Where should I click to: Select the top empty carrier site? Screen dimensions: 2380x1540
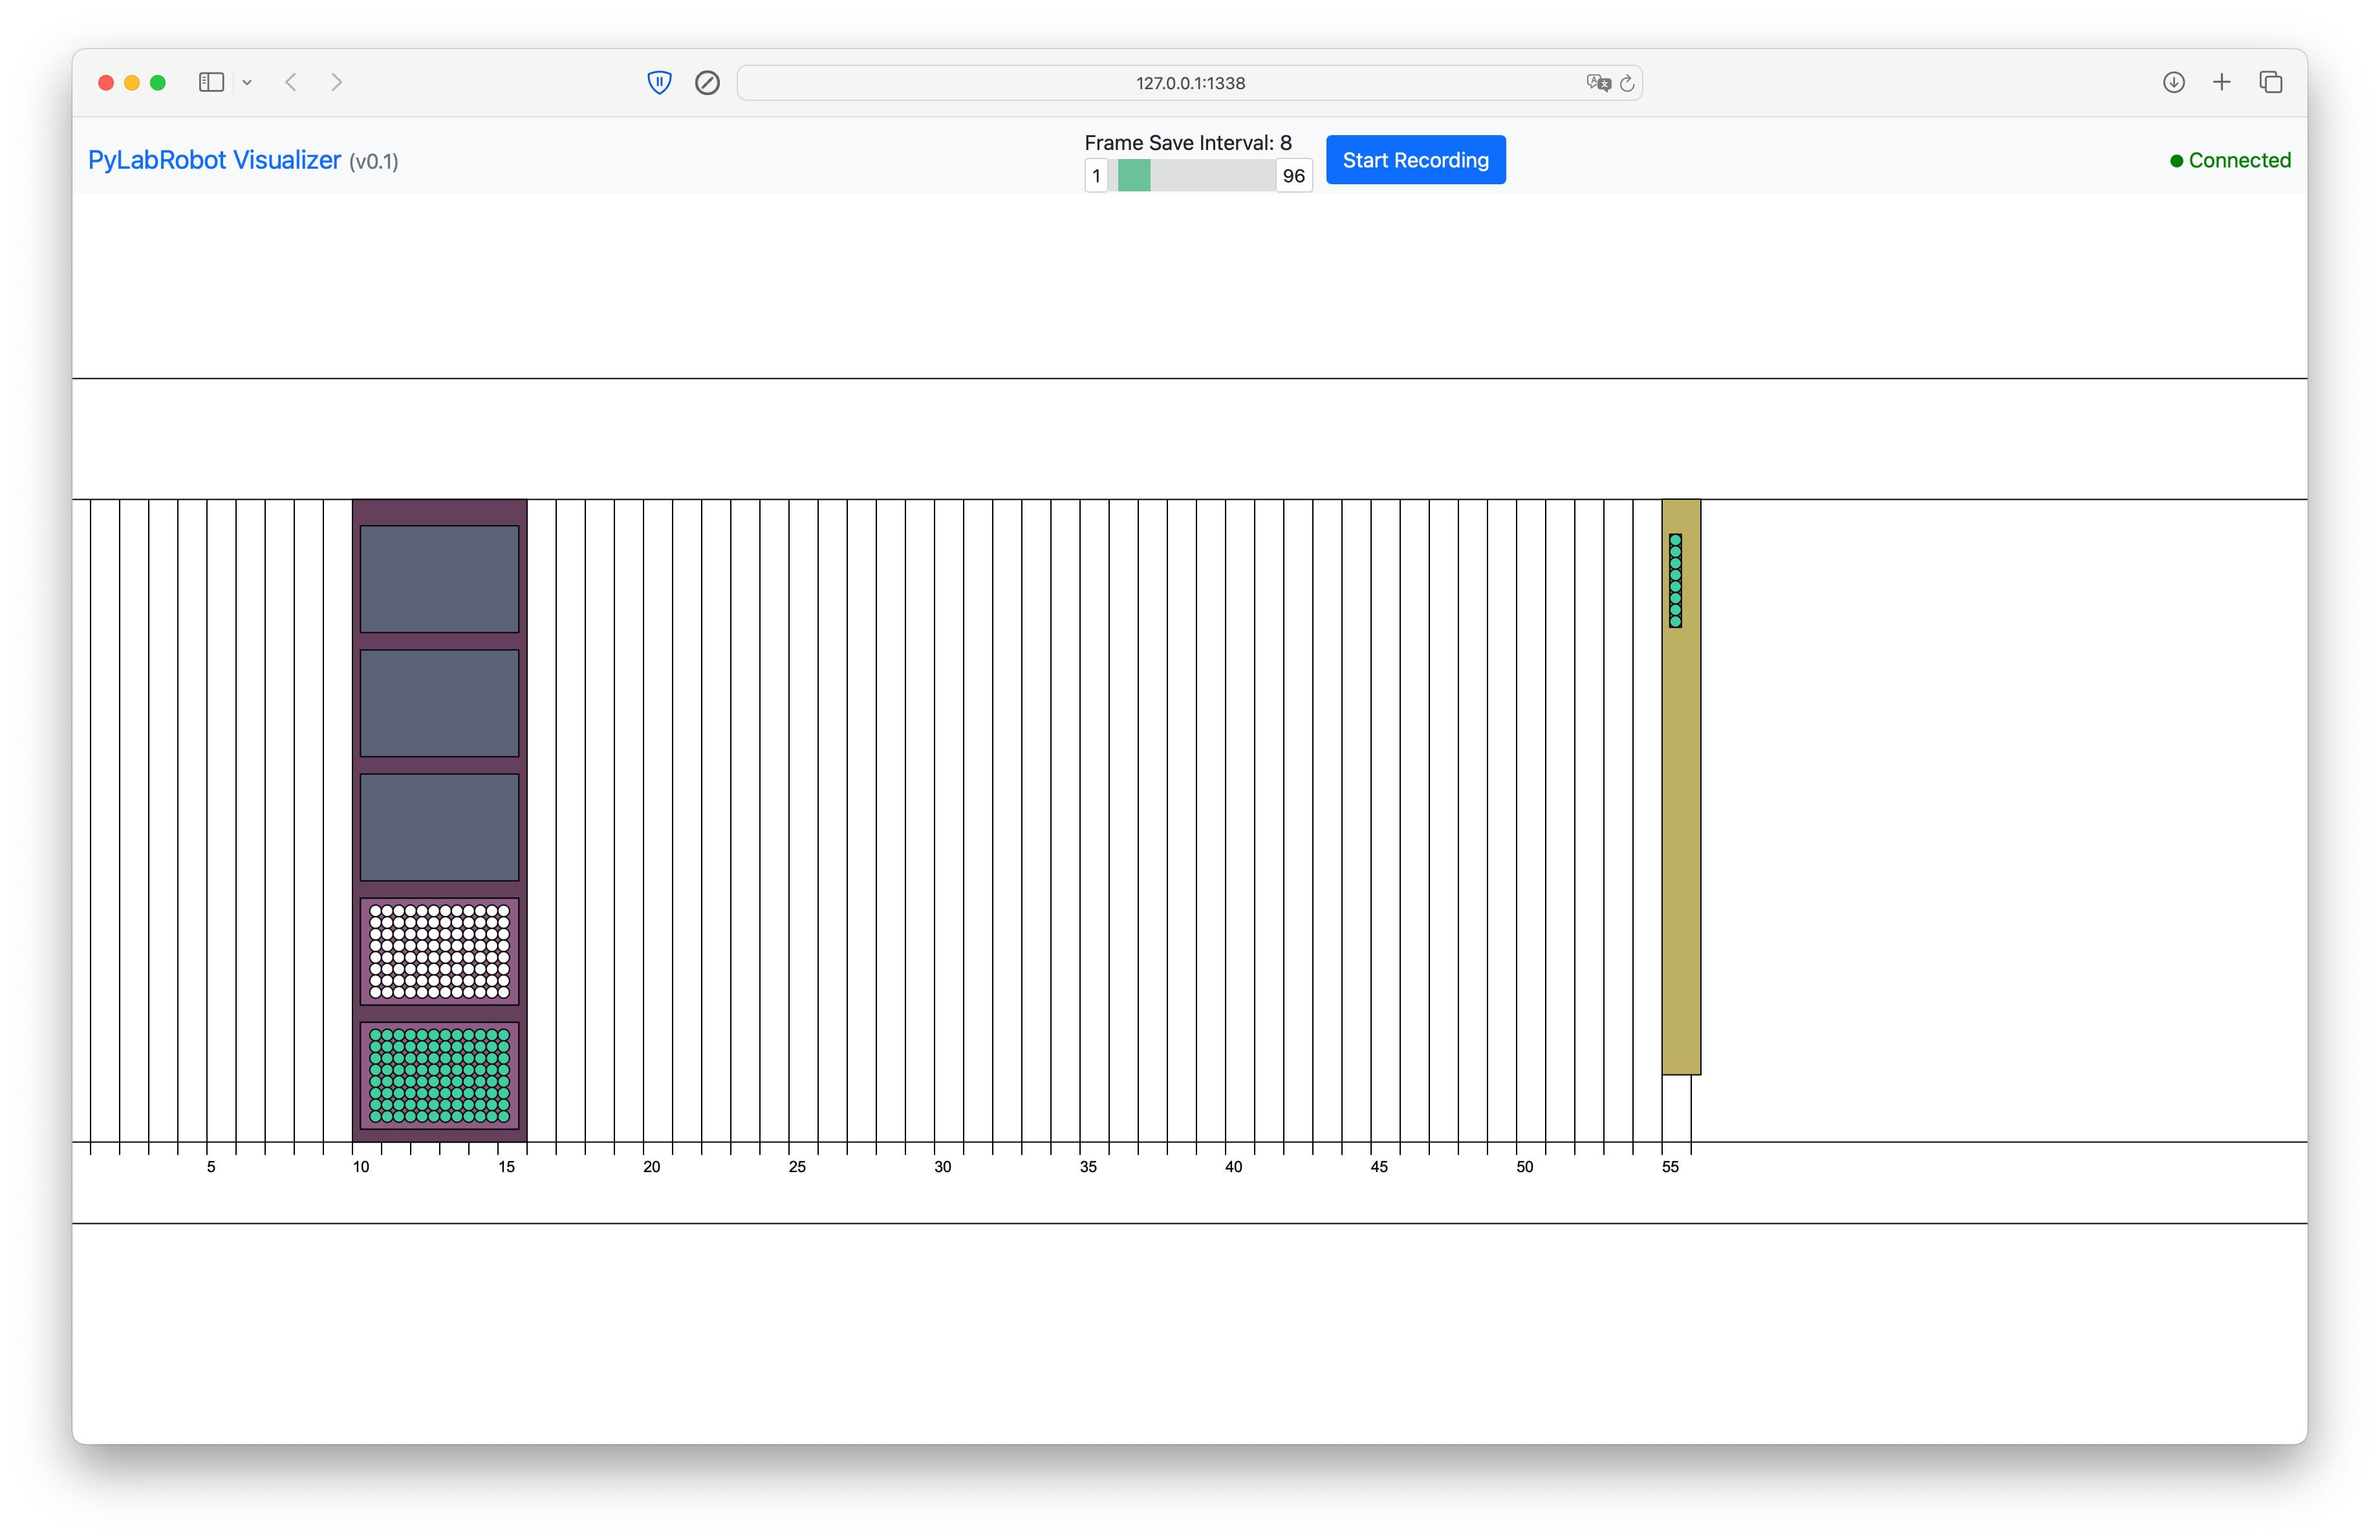point(439,579)
